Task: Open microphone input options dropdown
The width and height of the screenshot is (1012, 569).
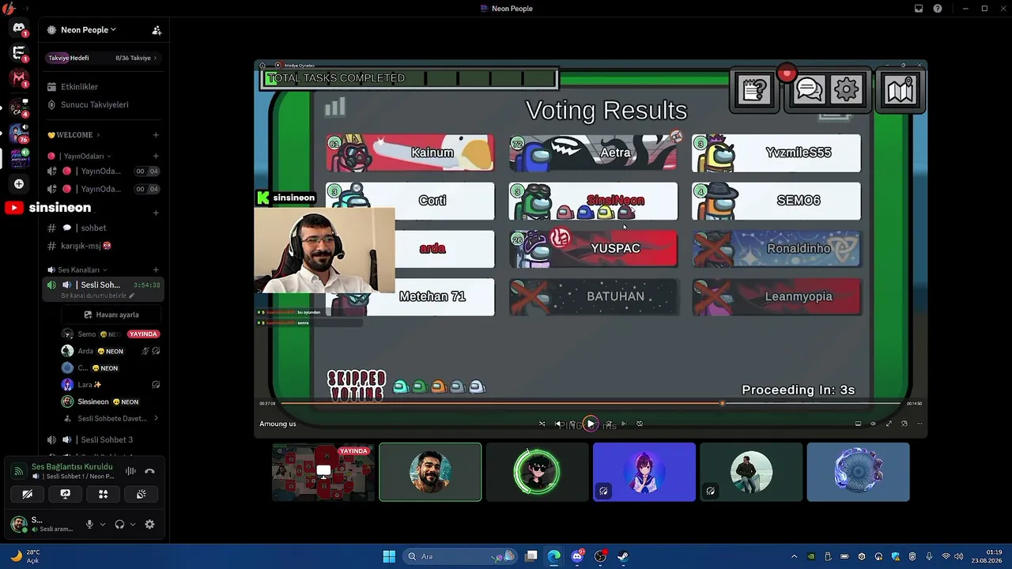Action: (x=102, y=524)
